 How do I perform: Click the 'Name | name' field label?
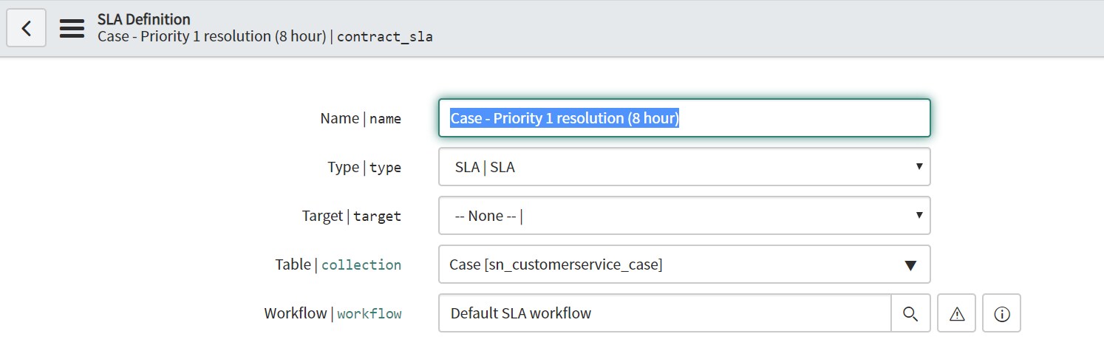pyautogui.click(x=361, y=118)
